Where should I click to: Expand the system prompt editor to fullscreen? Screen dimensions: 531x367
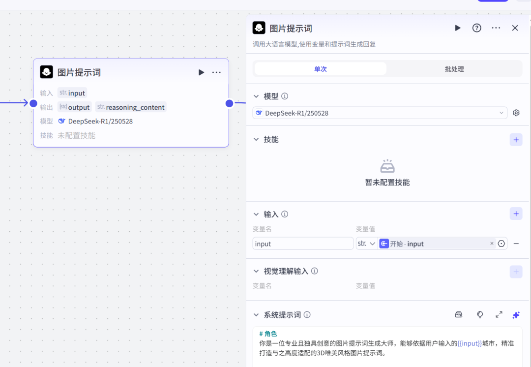coord(499,315)
